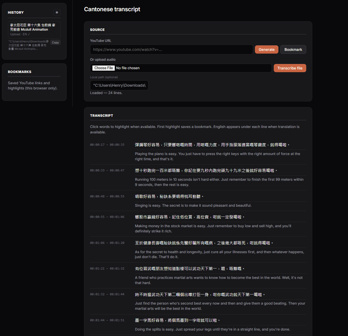
Task: Click the 'Upload · EN ✓' status text
Action: click(x=20, y=34)
